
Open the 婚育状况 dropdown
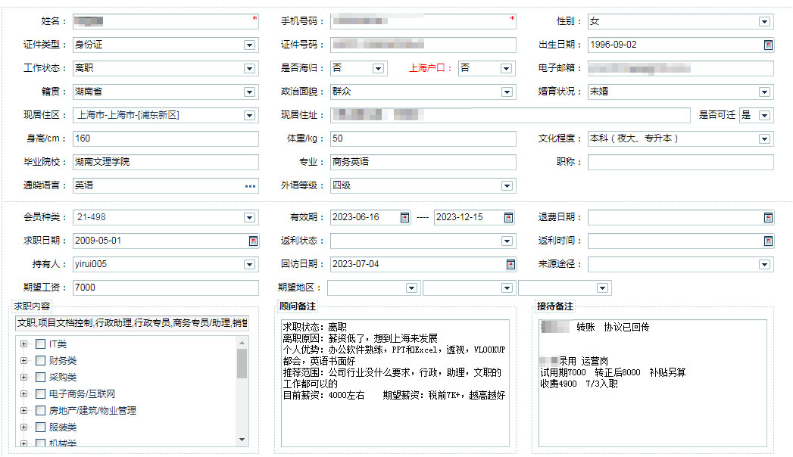point(764,92)
